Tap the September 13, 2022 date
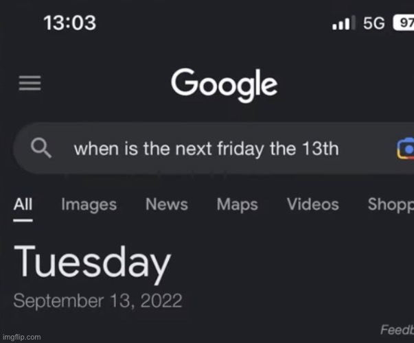This screenshot has height=343, width=414. [x=98, y=300]
